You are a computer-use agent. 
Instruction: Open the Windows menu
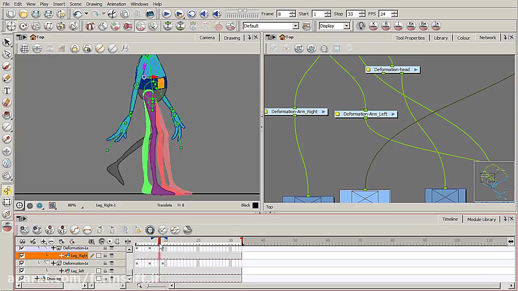(x=140, y=4)
